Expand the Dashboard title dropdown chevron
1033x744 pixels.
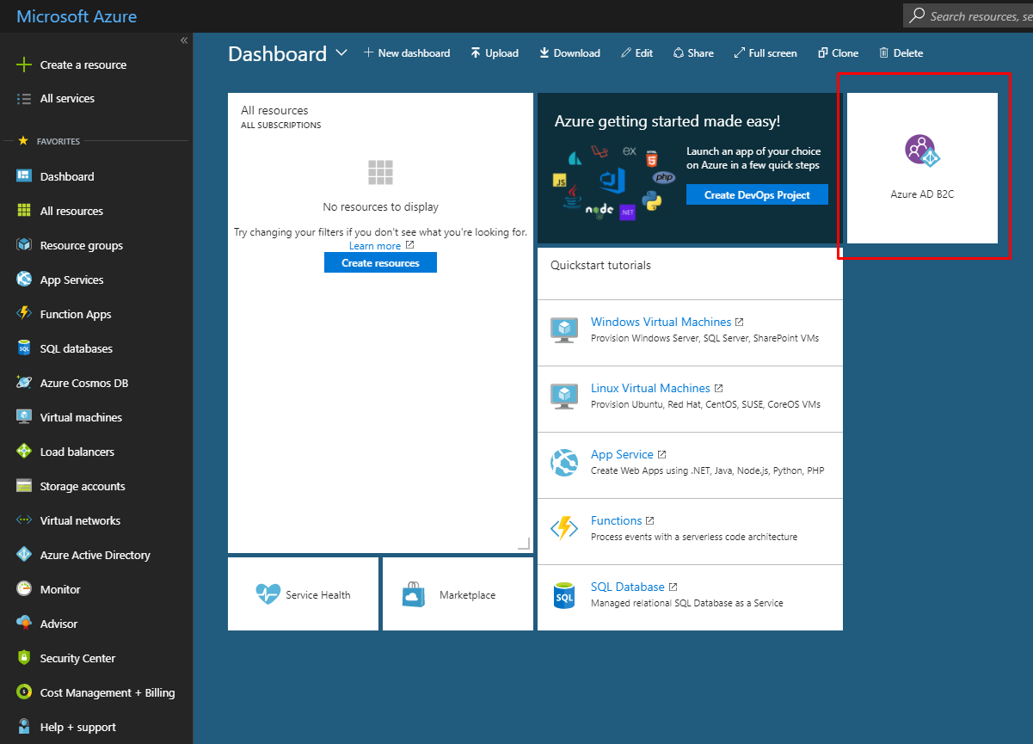point(341,53)
